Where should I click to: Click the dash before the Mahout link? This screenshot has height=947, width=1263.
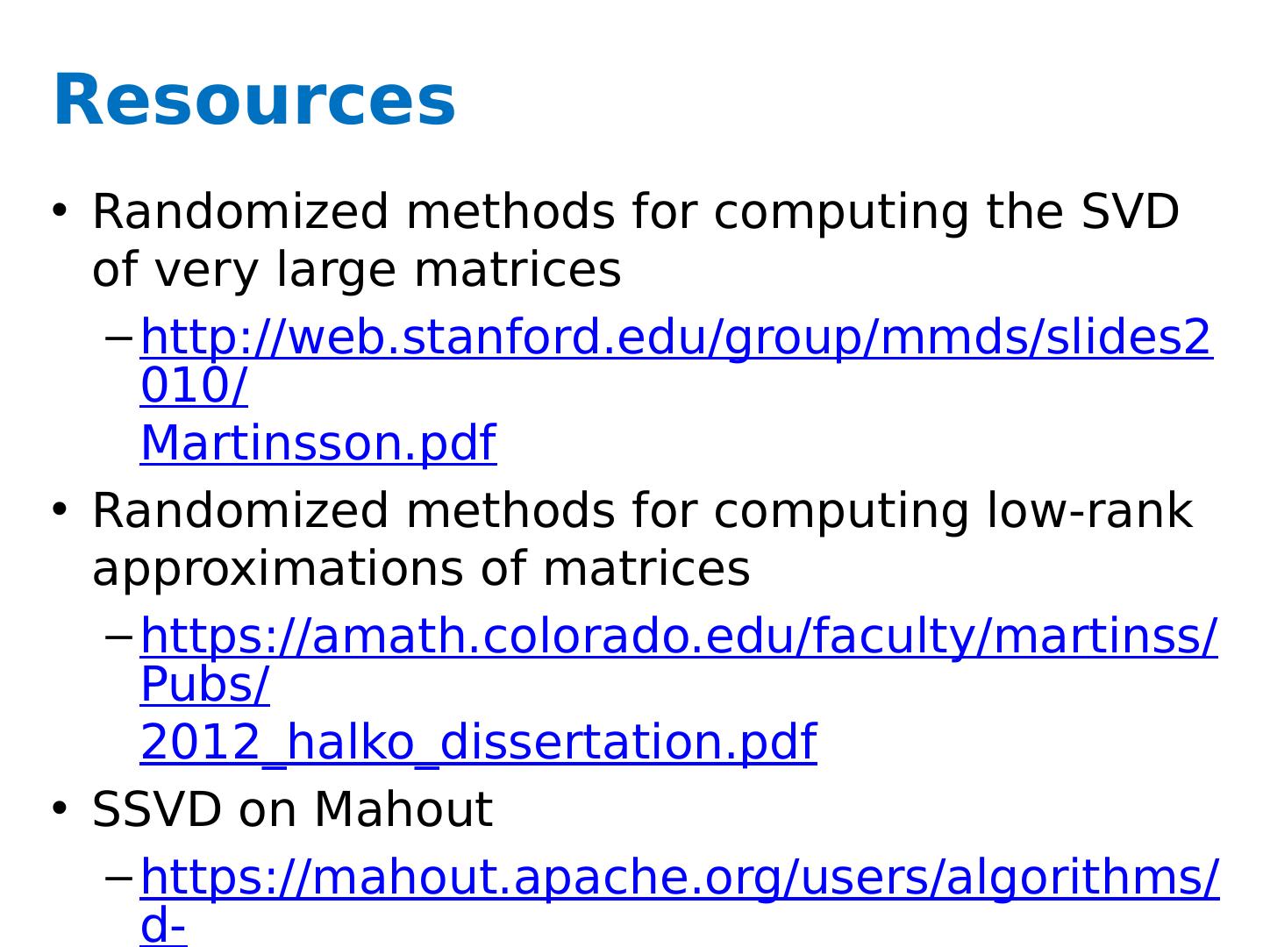tap(119, 878)
